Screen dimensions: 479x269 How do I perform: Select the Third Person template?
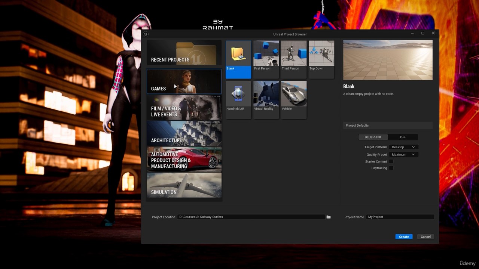[294, 59]
